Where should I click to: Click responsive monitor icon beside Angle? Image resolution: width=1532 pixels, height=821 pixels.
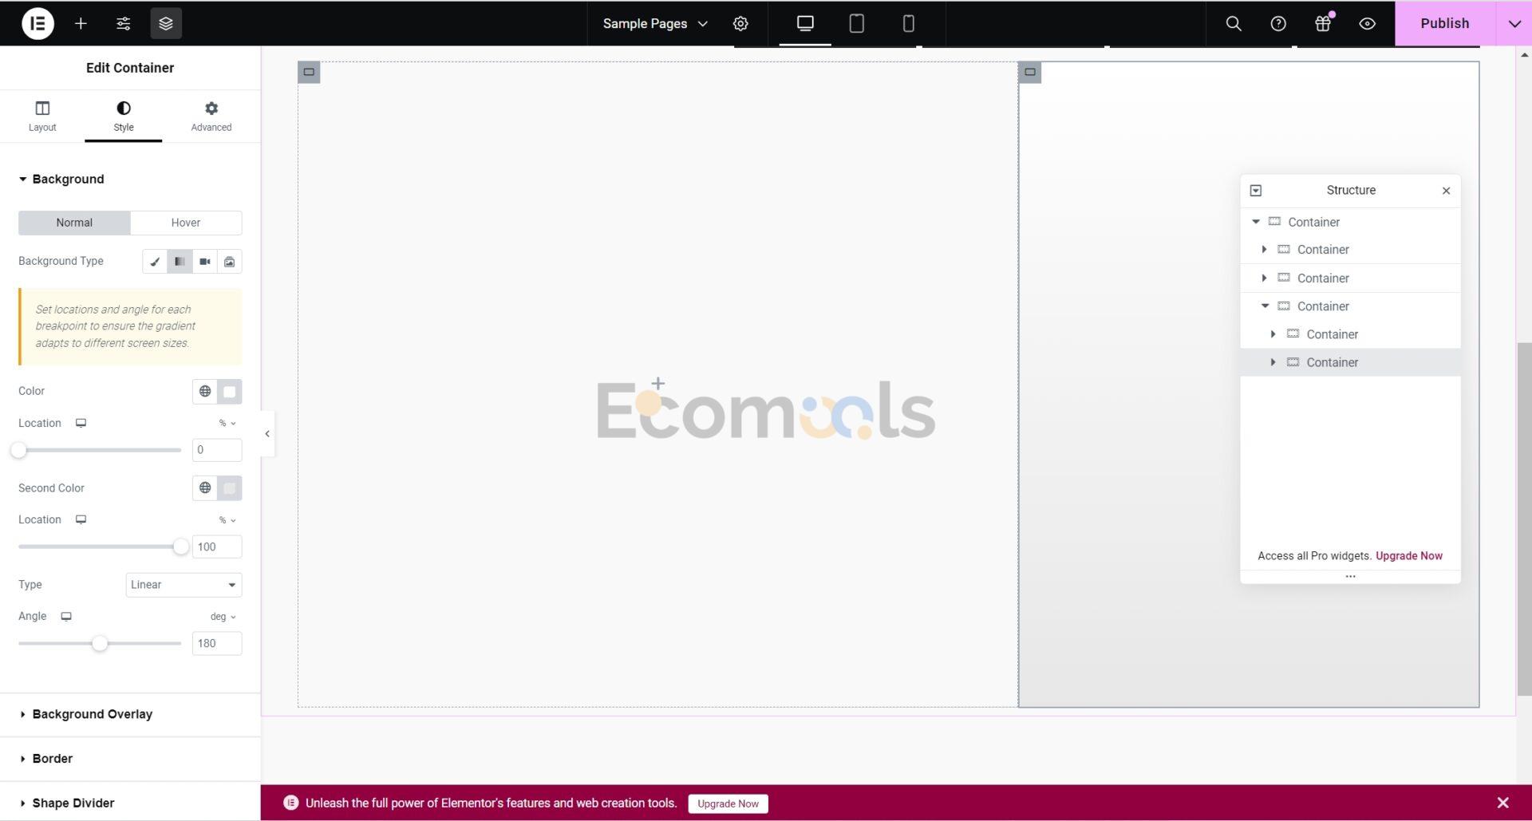tap(66, 617)
